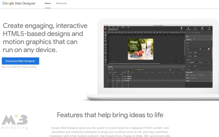219x137 pixels.
Task: Open the Help menu next to Window
Action: tap(128, 27)
